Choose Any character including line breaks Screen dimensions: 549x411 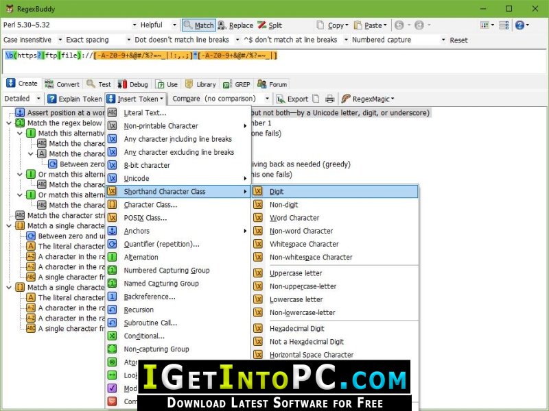(x=178, y=139)
